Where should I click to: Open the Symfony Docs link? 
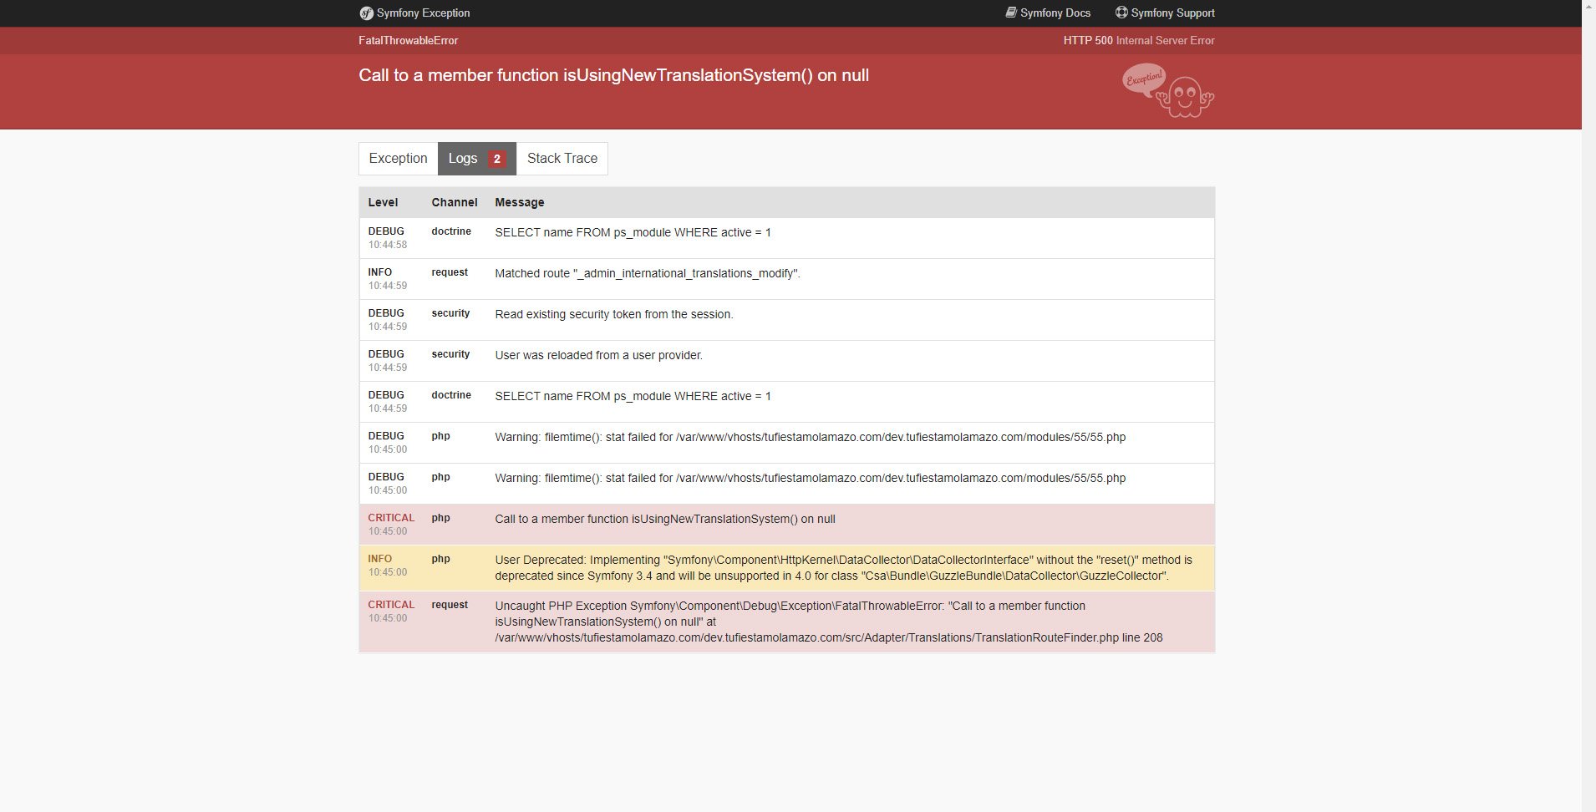pos(1048,13)
